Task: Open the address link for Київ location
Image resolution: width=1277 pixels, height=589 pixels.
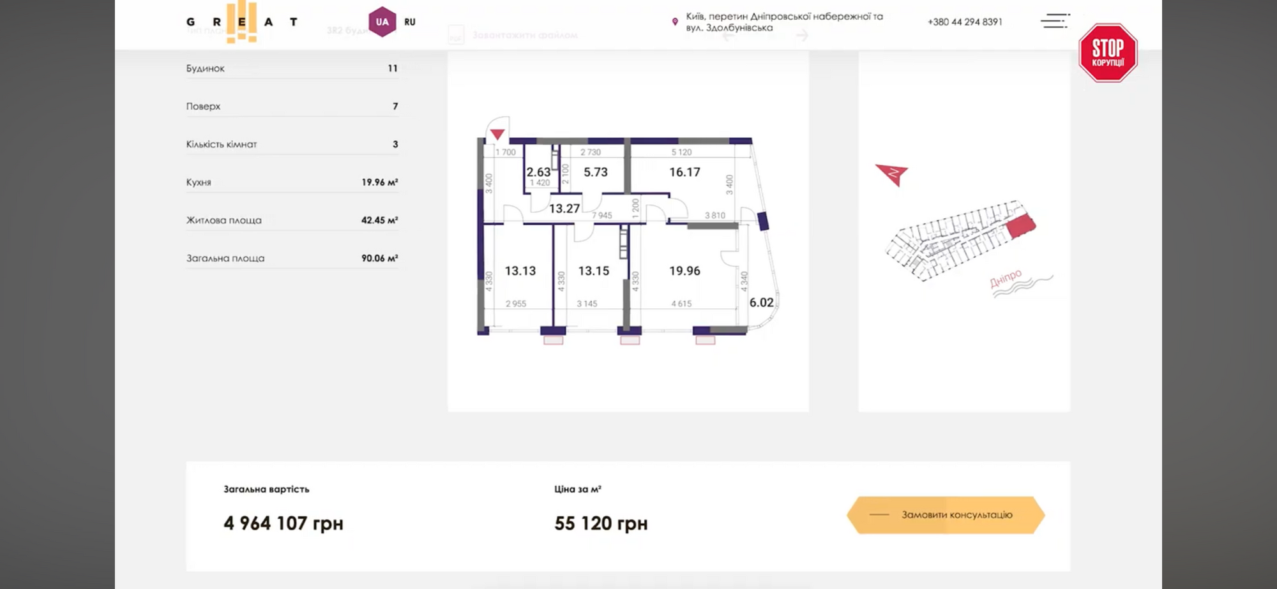Action: coord(784,22)
